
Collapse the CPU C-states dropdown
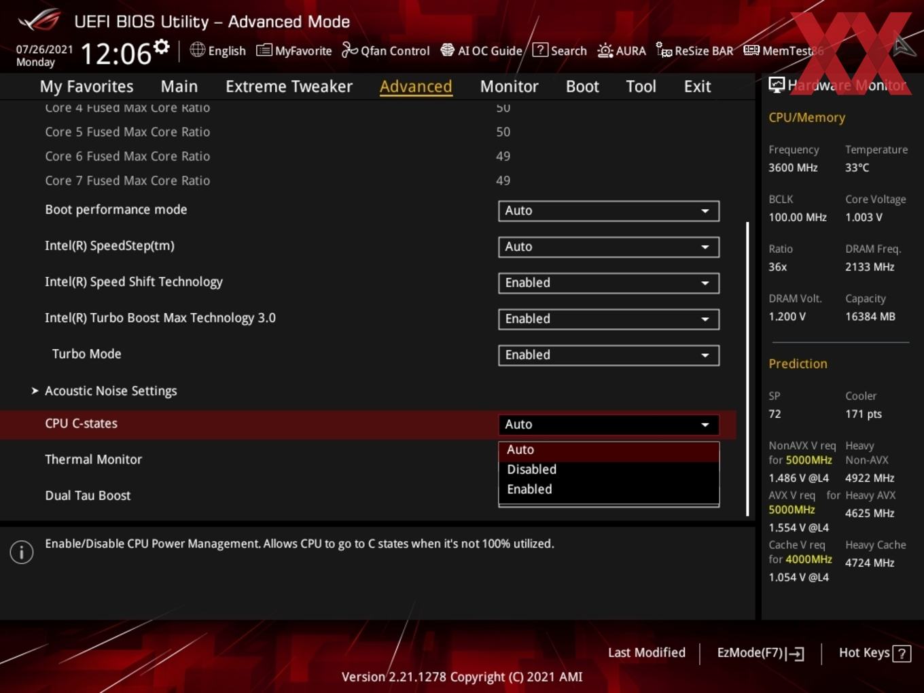pyautogui.click(x=609, y=425)
